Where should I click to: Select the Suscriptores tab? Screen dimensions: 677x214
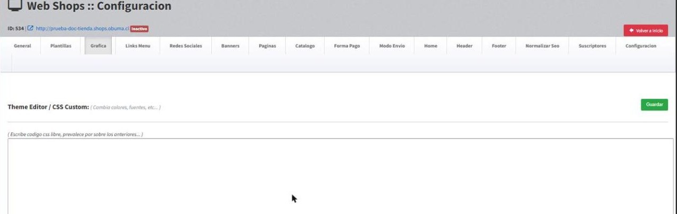[592, 46]
